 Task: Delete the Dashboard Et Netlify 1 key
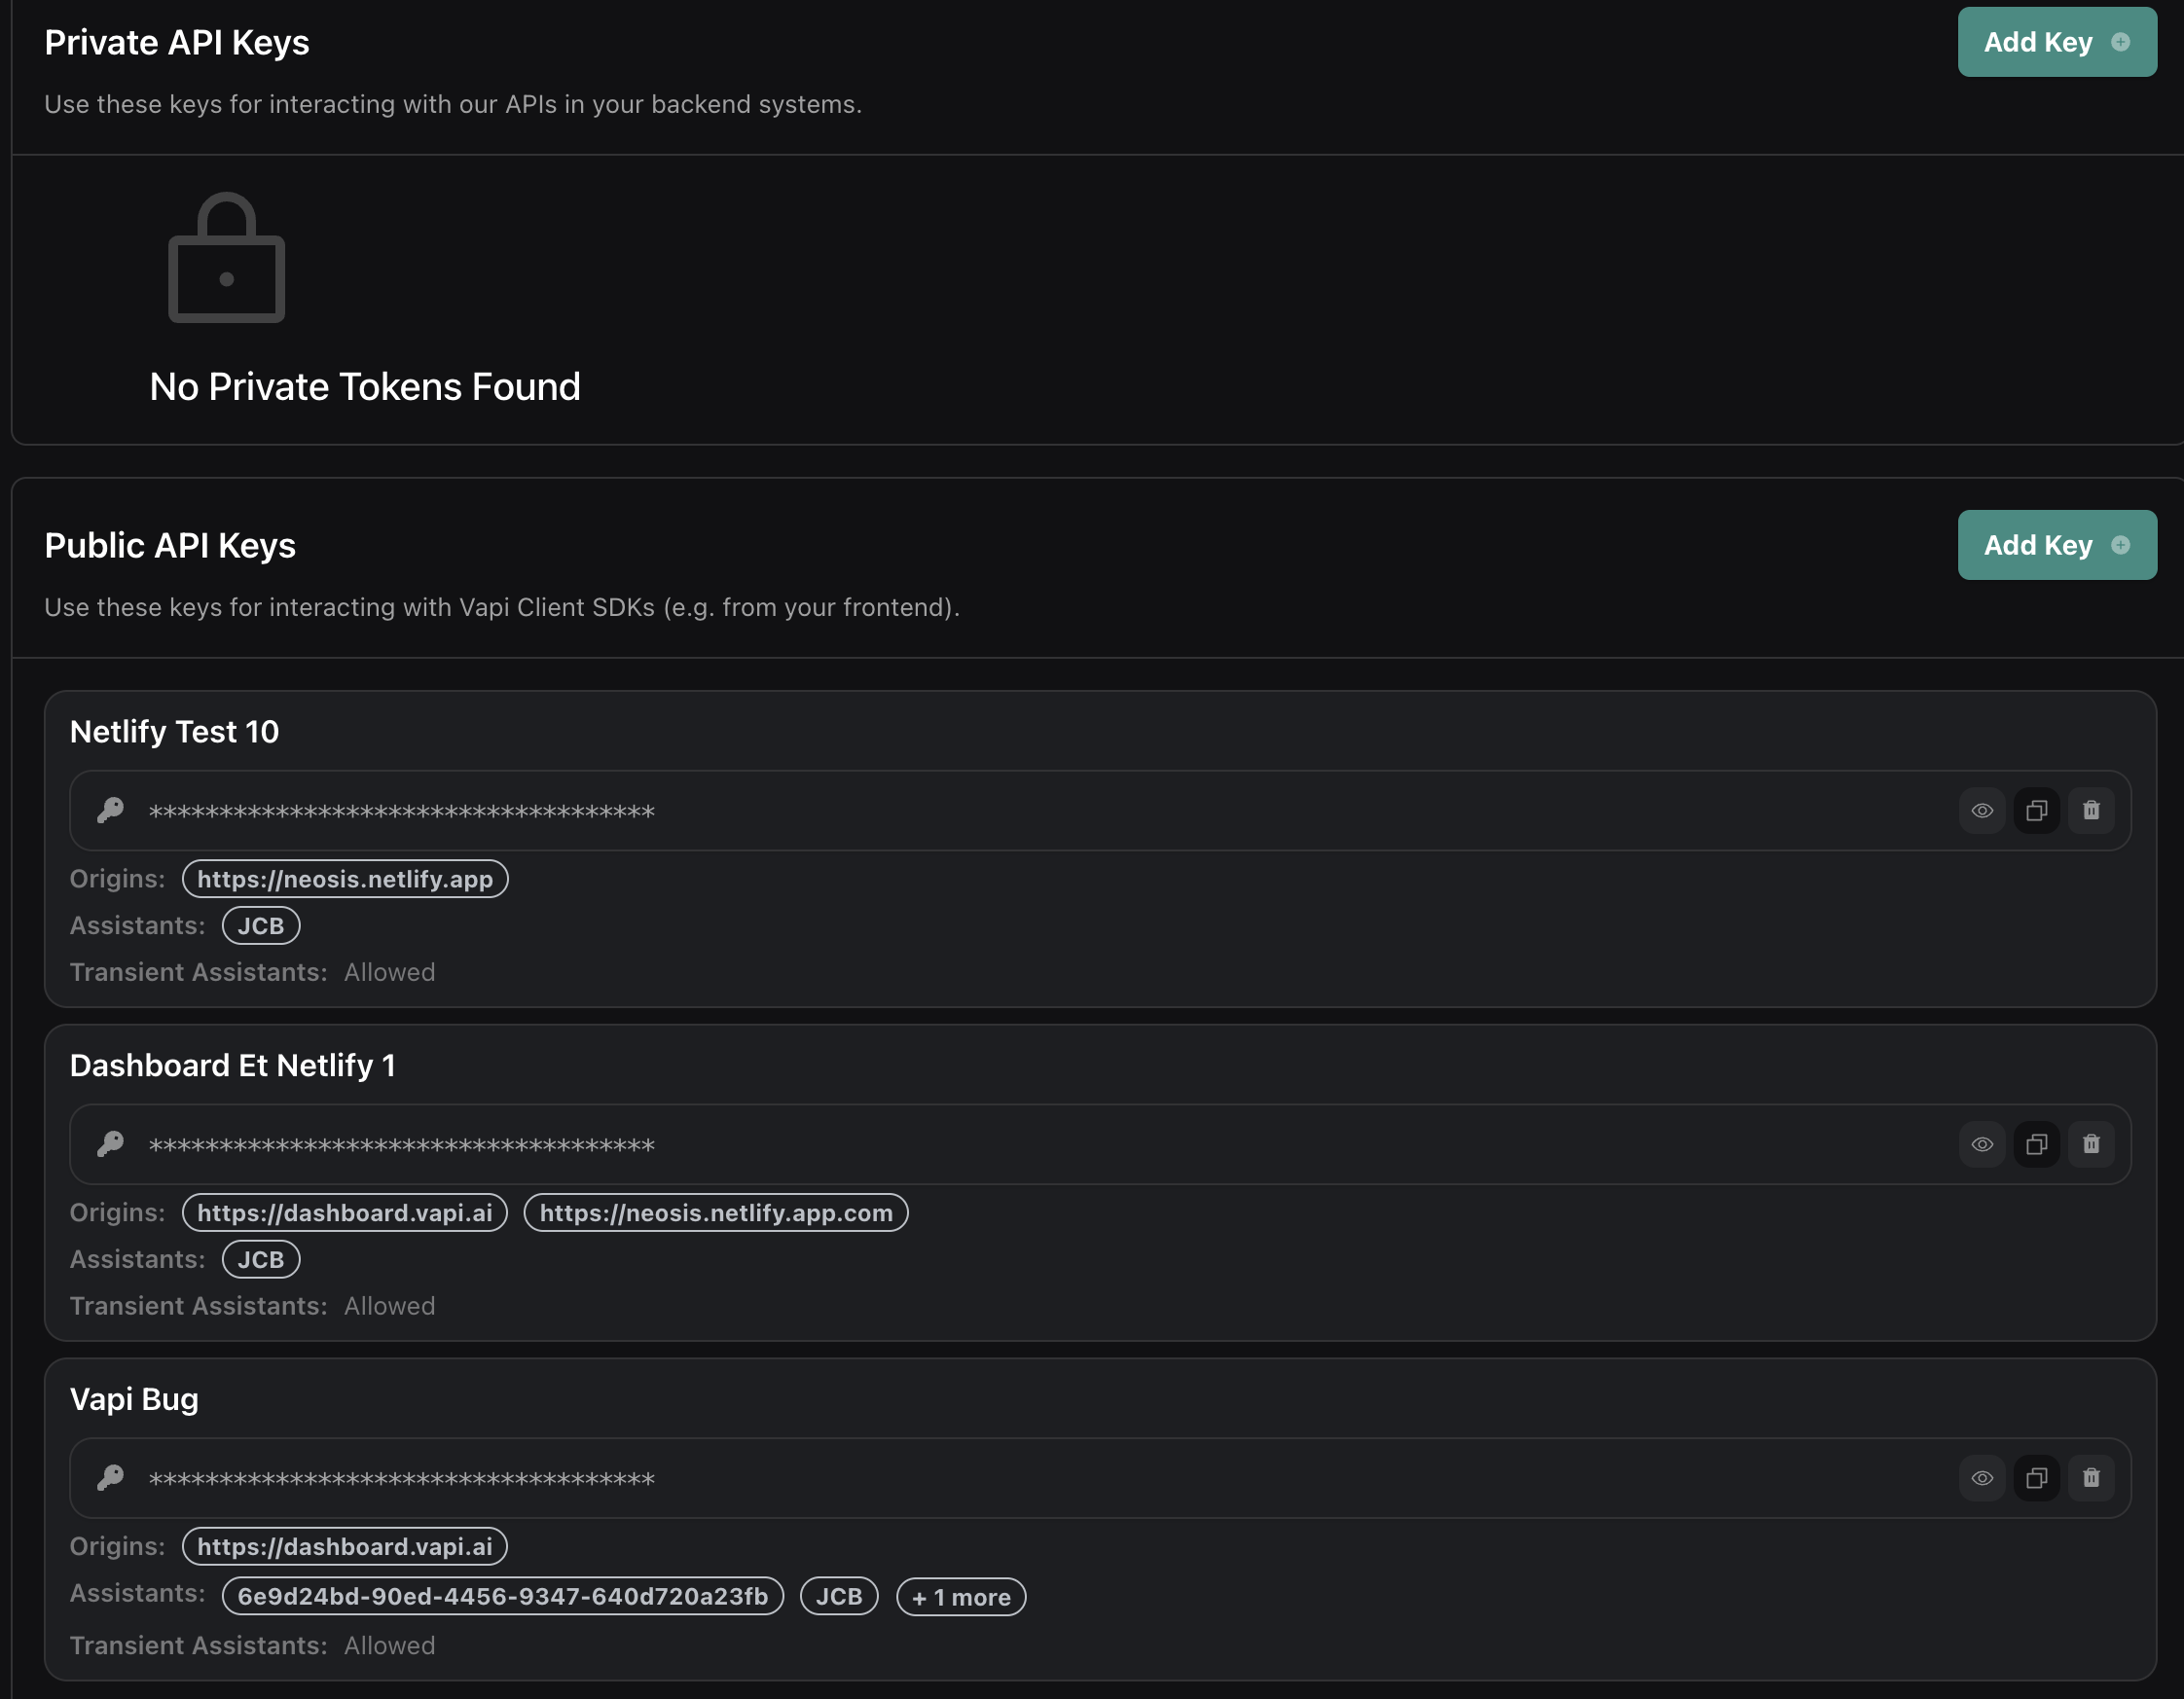[x=2090, y=1144]
